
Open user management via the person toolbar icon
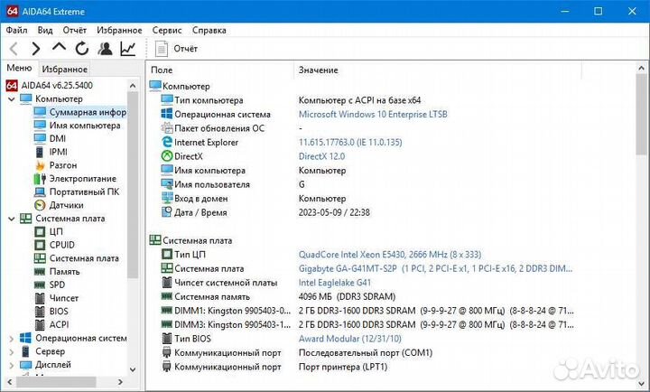(106, 49)
